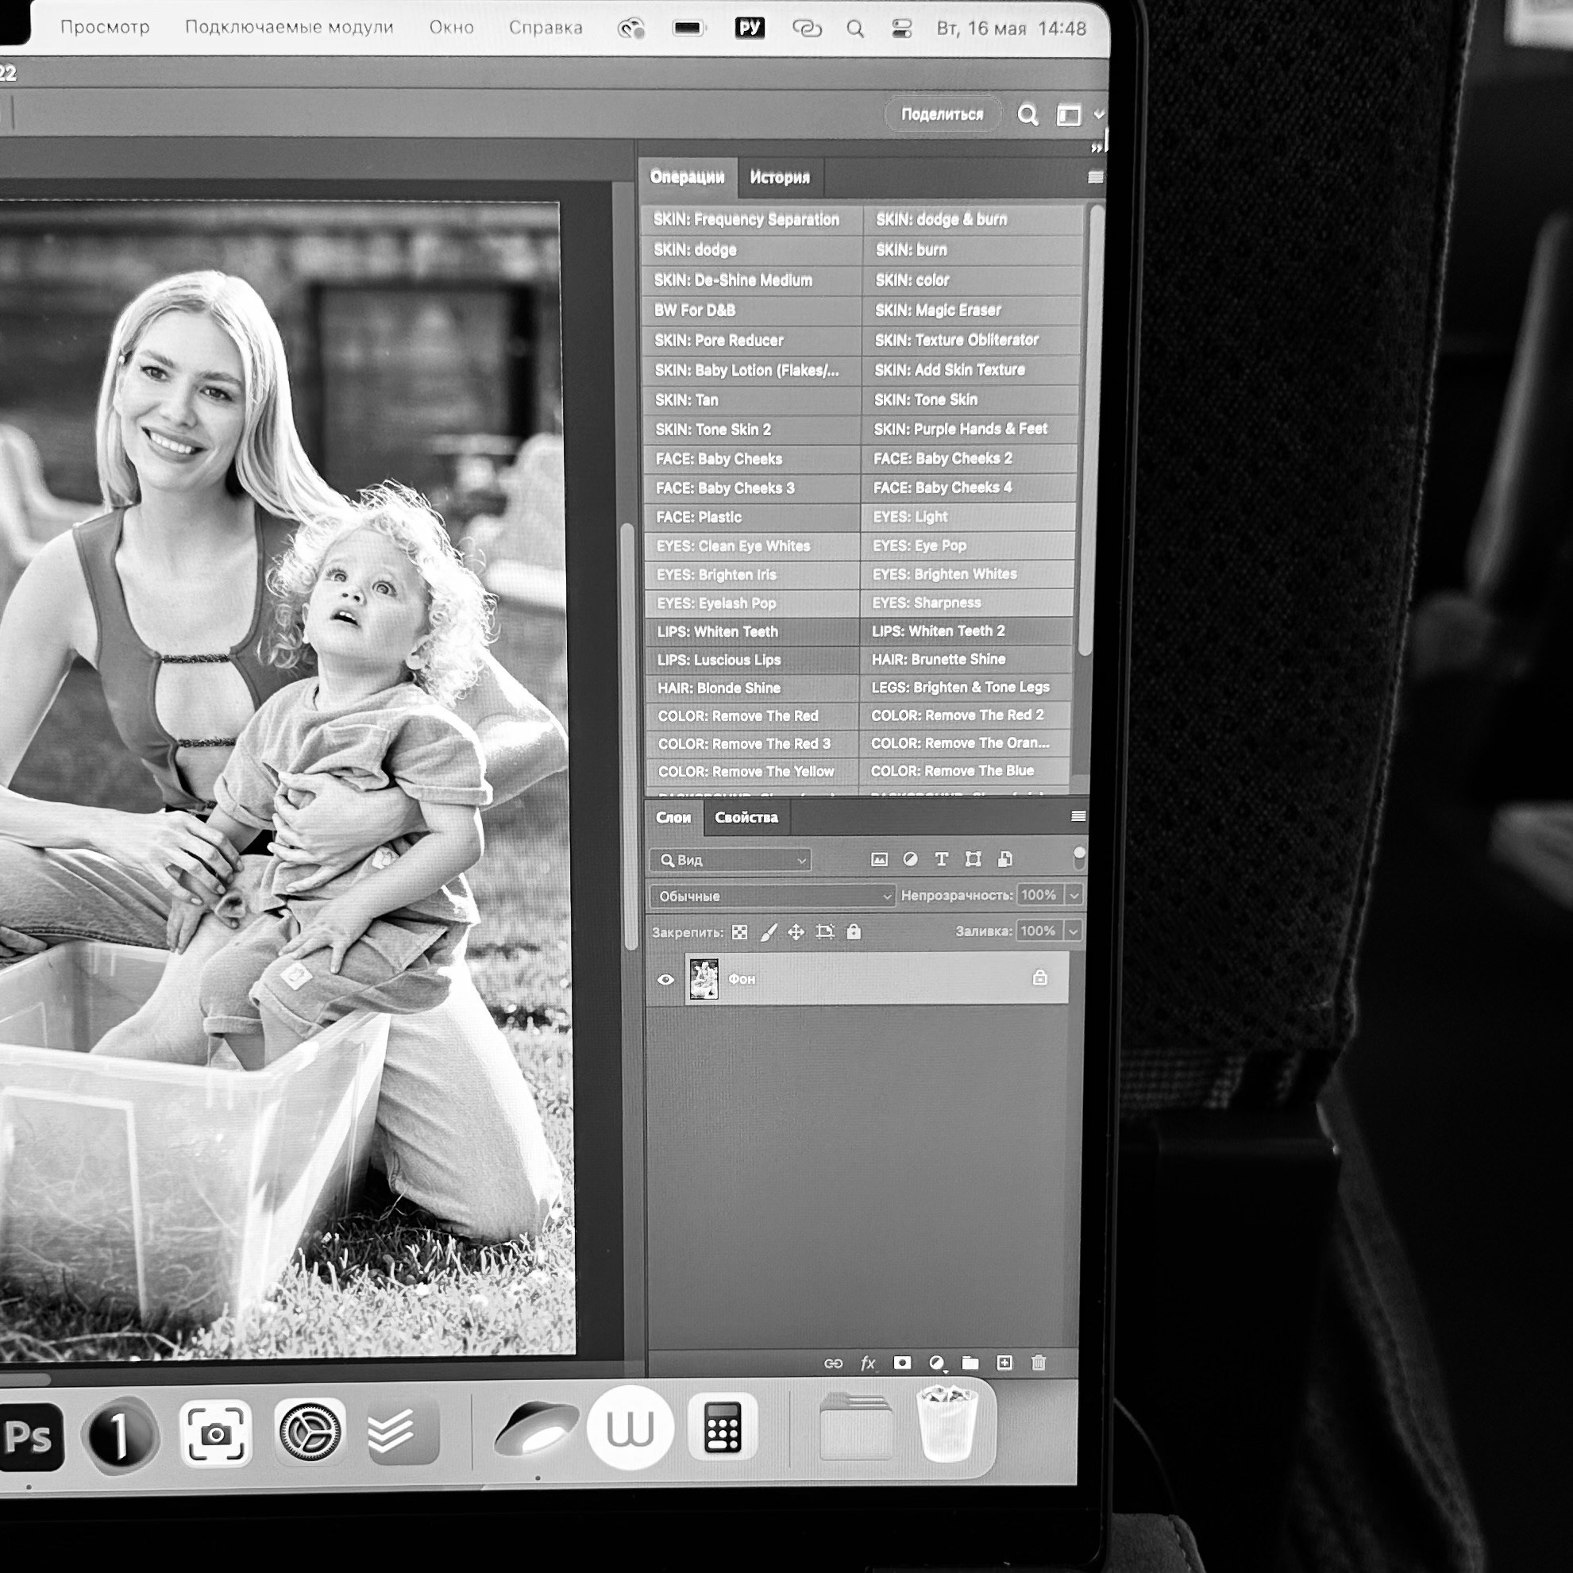Toggle lock all padlock icon

(854, 931)
